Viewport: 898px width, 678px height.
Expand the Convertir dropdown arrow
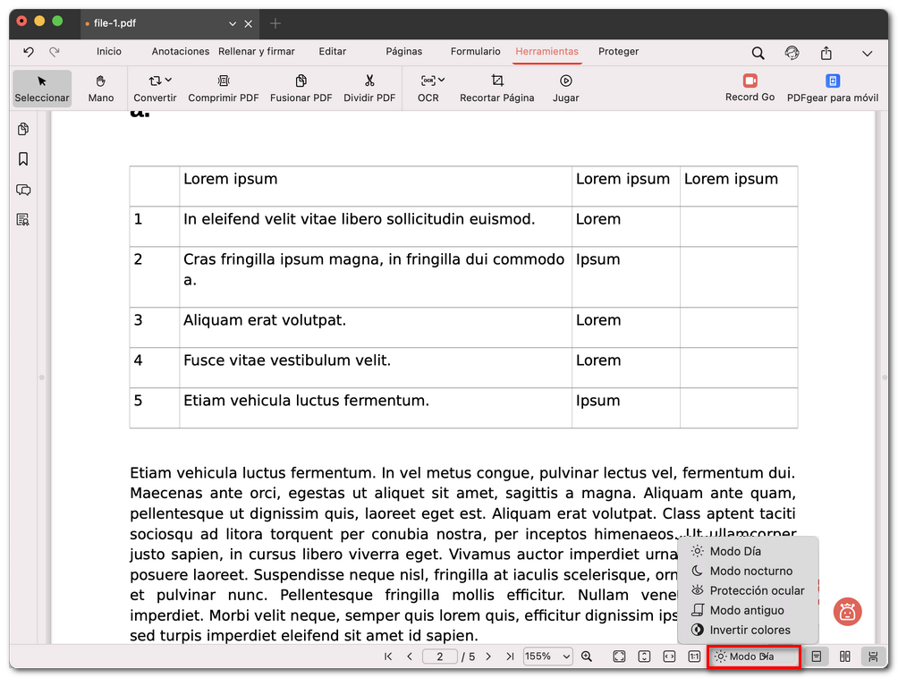pyautogui.click(x=169, y=81)
